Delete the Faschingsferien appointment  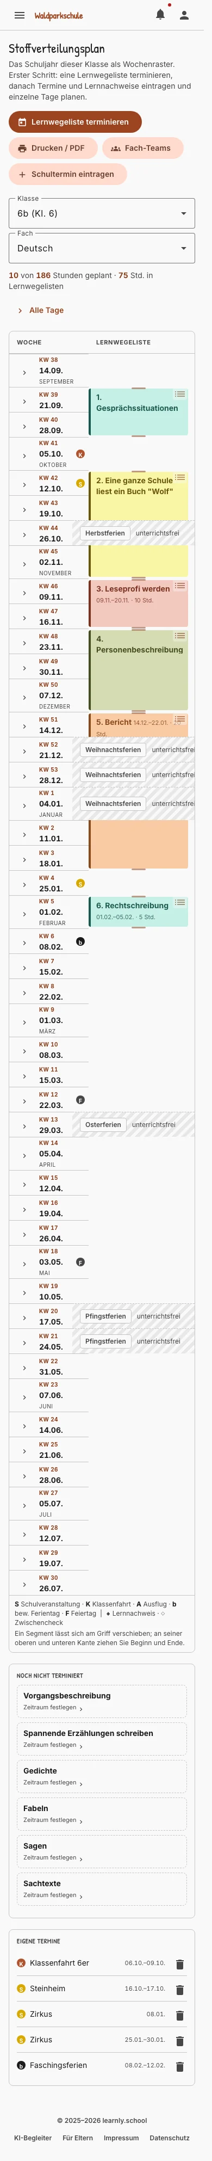pyautogui.click(x=179, y=2066)
